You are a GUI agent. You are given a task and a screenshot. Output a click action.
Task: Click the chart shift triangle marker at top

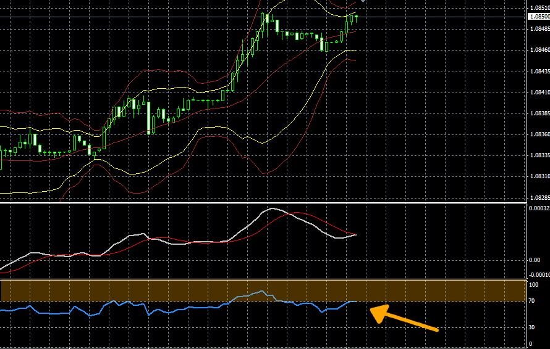pyautogui.click(x=363, y=1)
